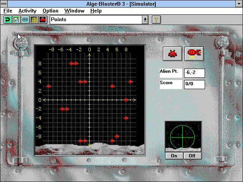Expand the Points dropdown arrow

(145, 20)
